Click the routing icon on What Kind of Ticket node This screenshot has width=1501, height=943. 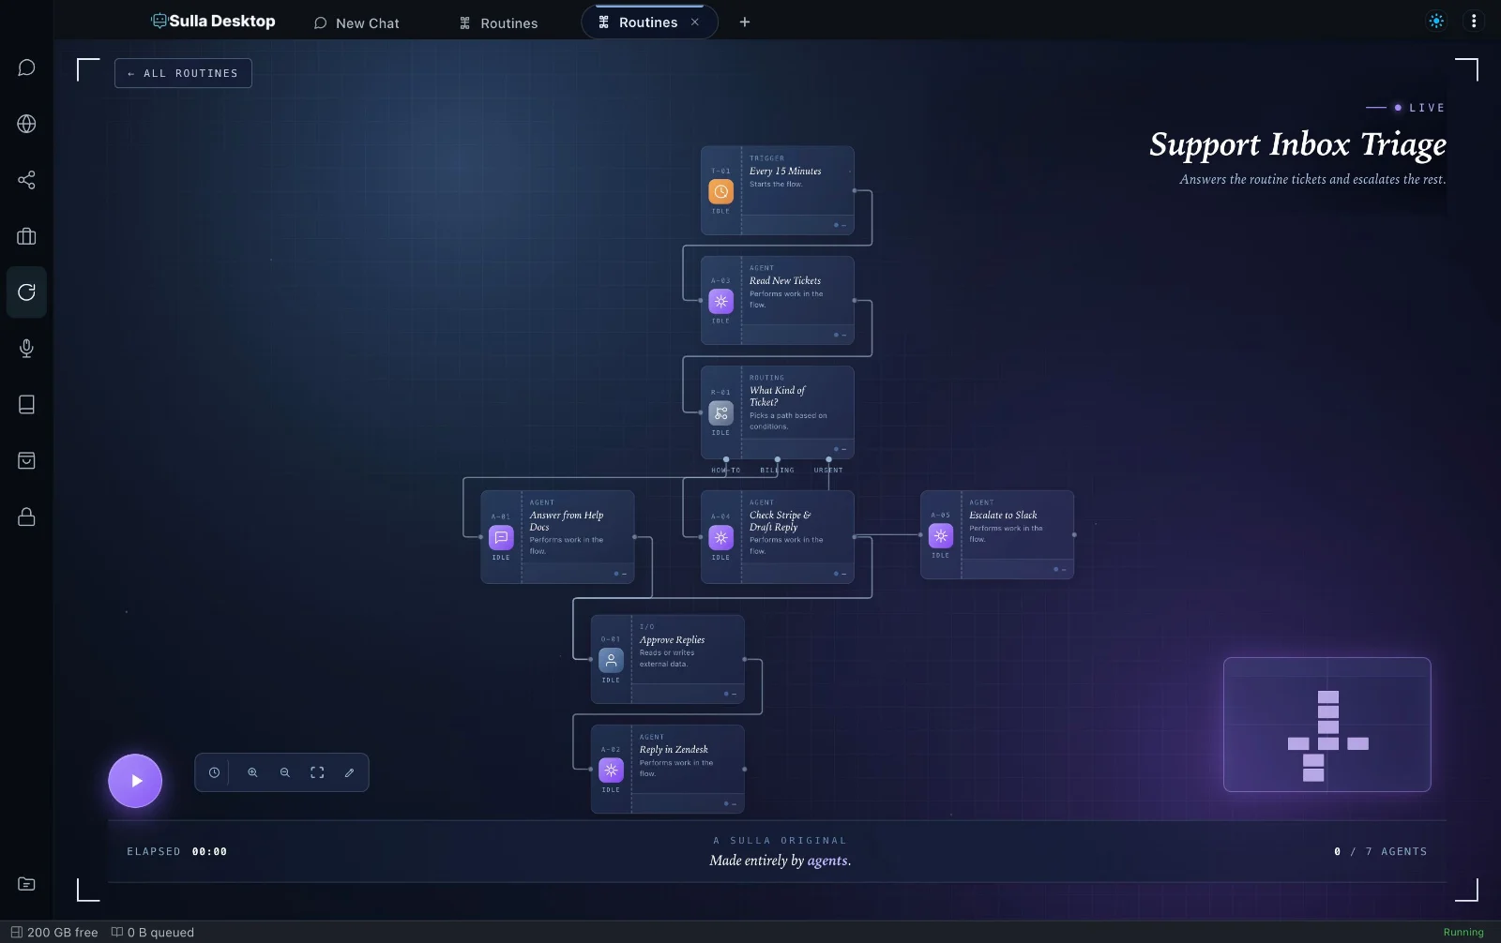point(720,412)
